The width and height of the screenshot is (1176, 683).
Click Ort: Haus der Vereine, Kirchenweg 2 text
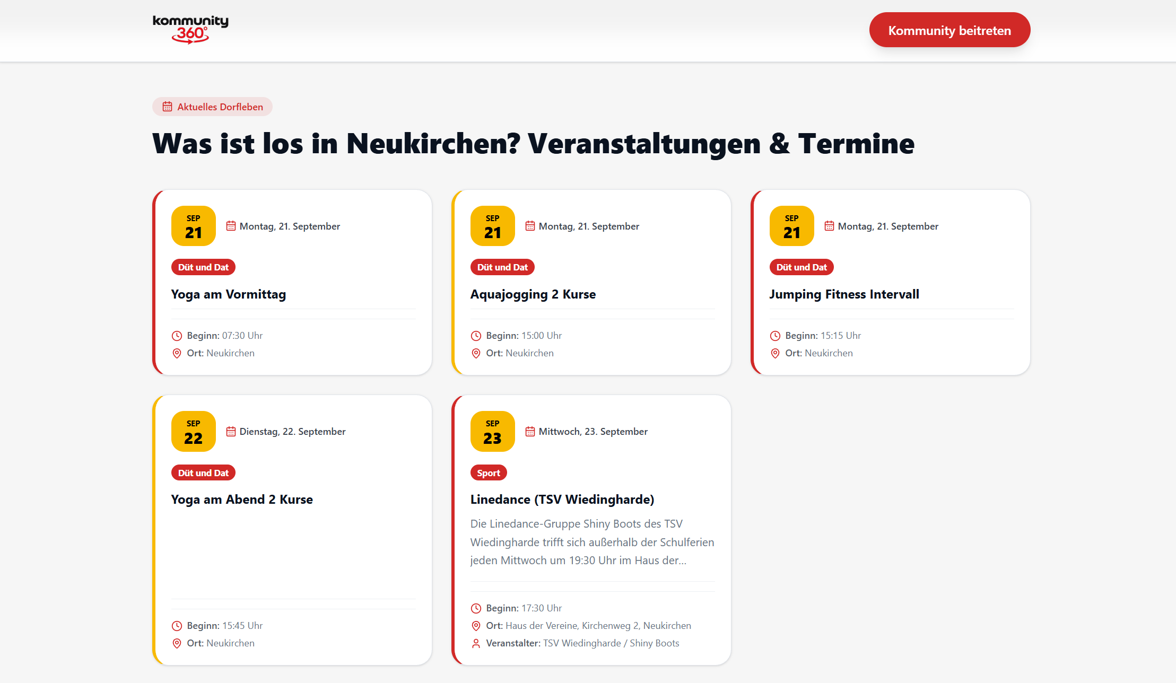589,626
